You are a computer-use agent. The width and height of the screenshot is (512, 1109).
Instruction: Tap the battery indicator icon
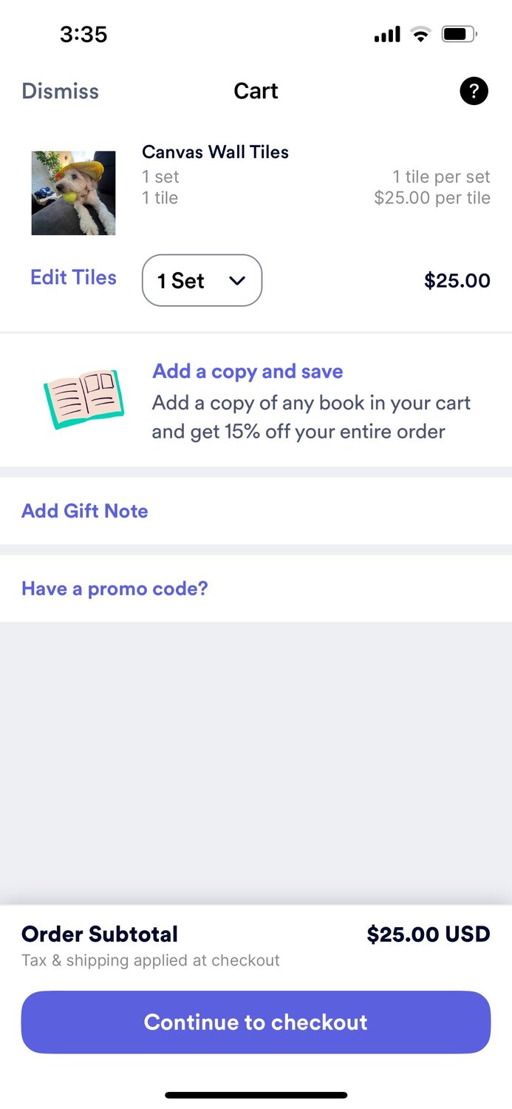pos(460,34)
